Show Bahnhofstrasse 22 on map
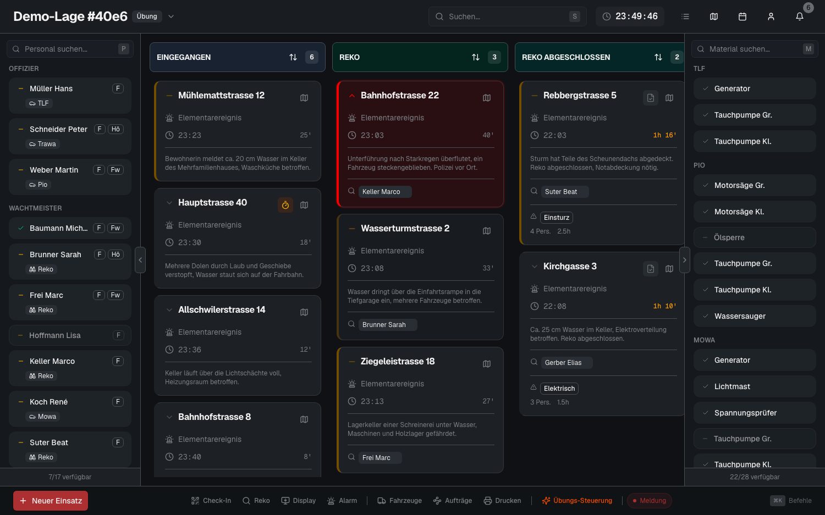 click(487, 98)
